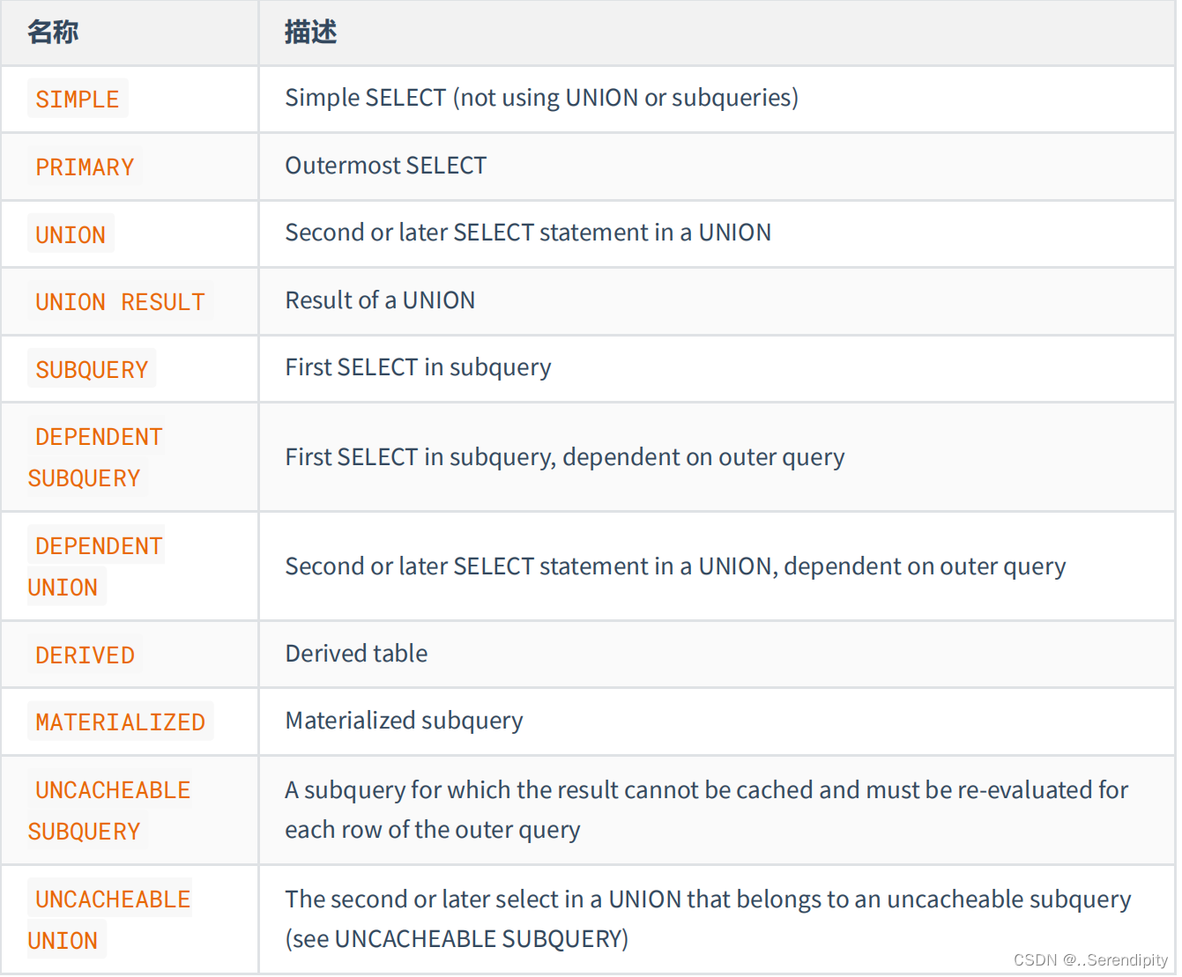This screenshot has height=977, width=1182.
Task: Click the 'Outermost SELECT' description text
Action: click(385, 166)
